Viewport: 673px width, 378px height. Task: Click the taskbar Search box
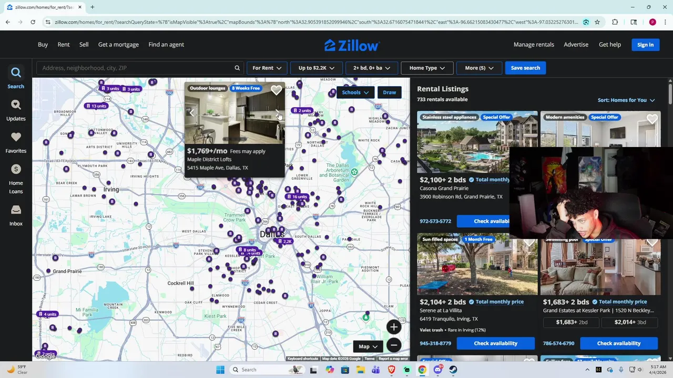pyautogui.click(x=267, y=370)
